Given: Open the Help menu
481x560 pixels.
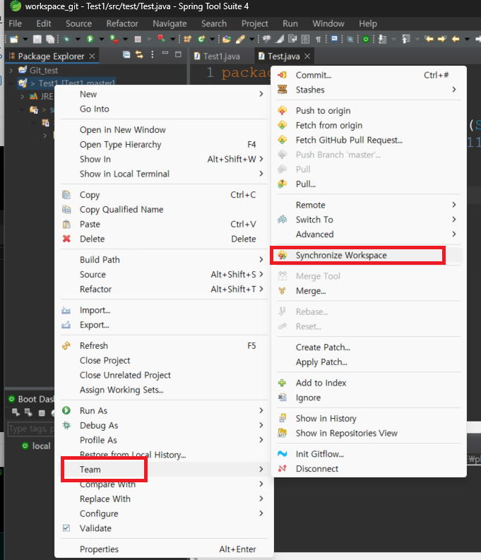Looking at the screenshot, I should 368,23.
